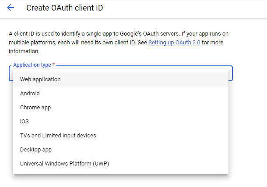Image resolution: width=267 pixels, height=187 pixels.
Task: Click the Application type field label
Action: tap(34, 65)
